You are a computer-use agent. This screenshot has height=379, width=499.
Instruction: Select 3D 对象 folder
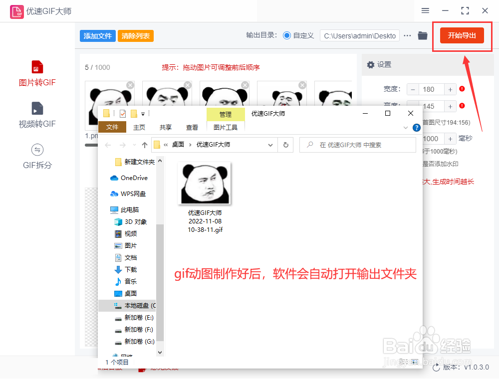130,222
